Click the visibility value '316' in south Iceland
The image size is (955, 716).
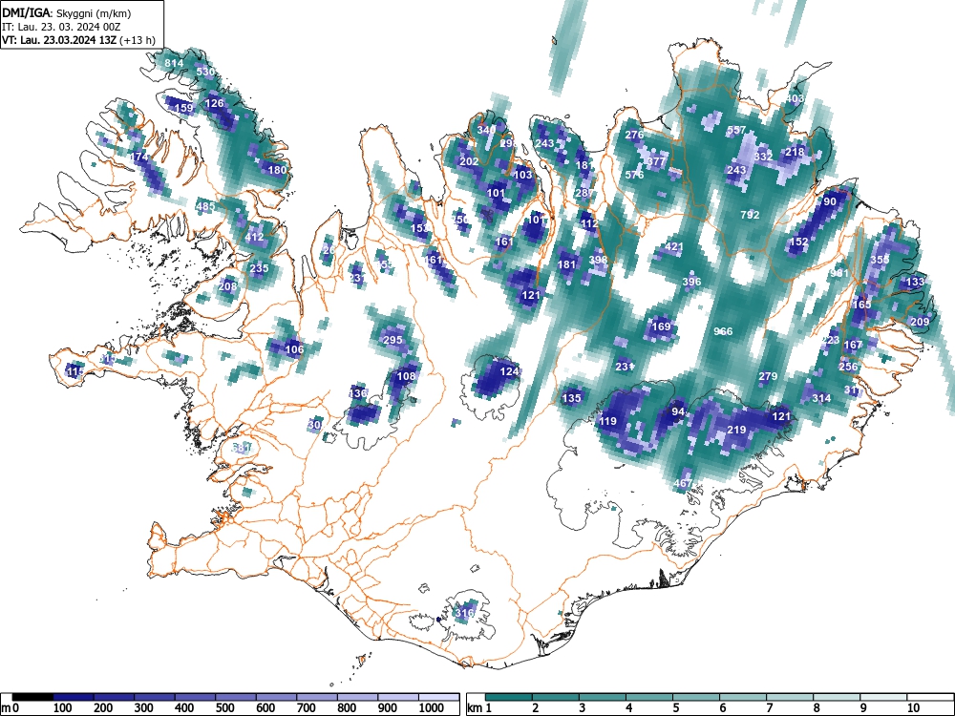[x=465, y=613]
